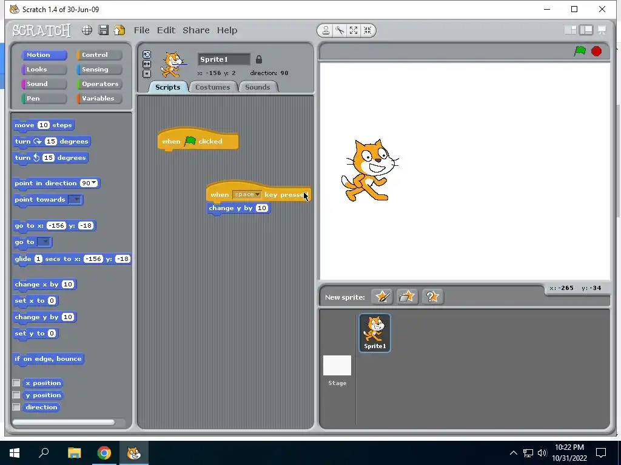Select the Pen block category
Image resolution: width=621 pixels, height=465 pixels.
point(44,99)
